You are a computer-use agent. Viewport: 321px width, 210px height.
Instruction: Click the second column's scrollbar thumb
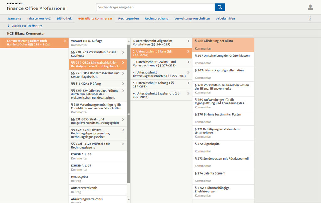point(129,114)
